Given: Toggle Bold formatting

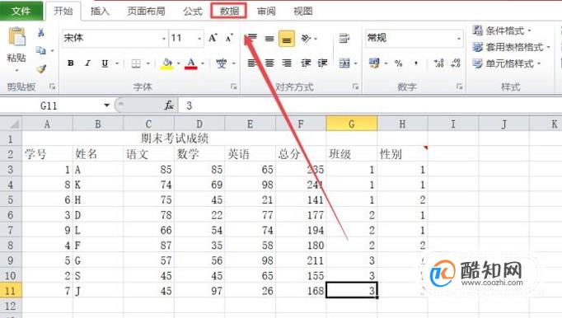Looking at the screenshot, I should point(71,63).
